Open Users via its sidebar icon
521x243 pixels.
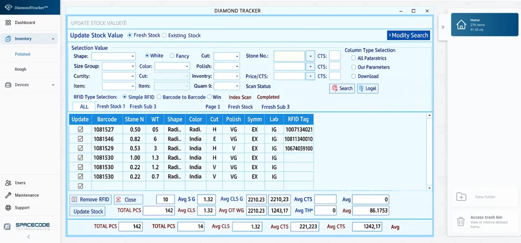[x=8, y=183]
